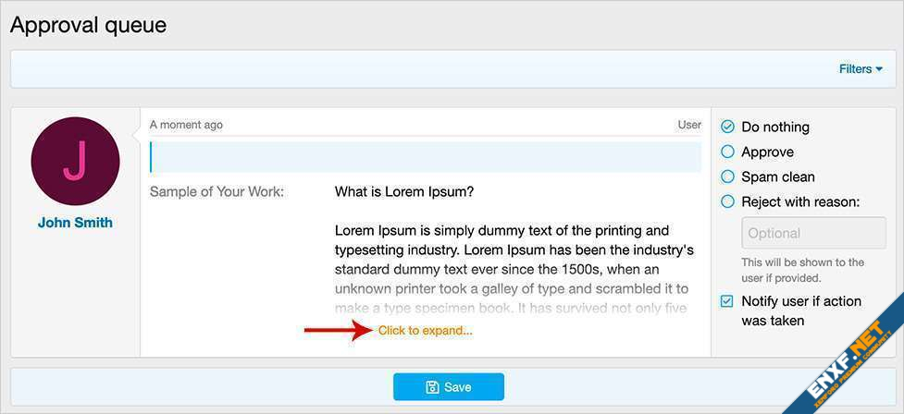Click John Smith's round J avatar
Screen dimensions: 904x414
[x=75, y=162]
